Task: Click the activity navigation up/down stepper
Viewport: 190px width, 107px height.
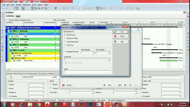Action: 11,77
